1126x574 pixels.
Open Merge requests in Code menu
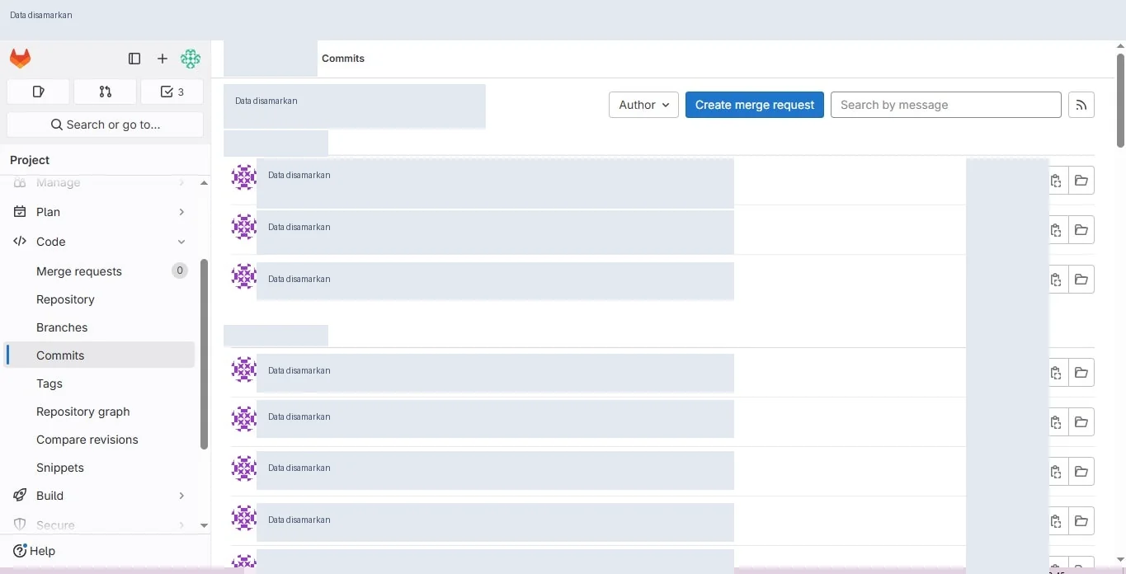pyautogui.click(x=99, y=271)
